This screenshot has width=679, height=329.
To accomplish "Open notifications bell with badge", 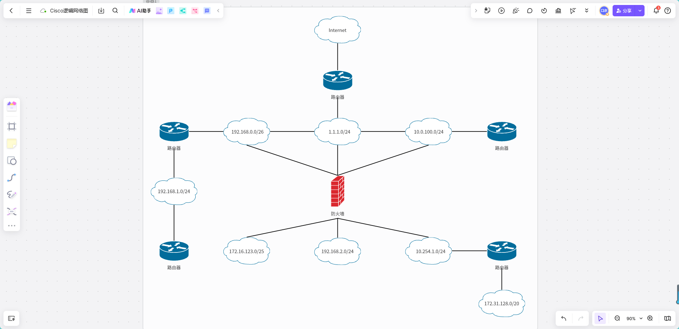I will pos(656,10).
